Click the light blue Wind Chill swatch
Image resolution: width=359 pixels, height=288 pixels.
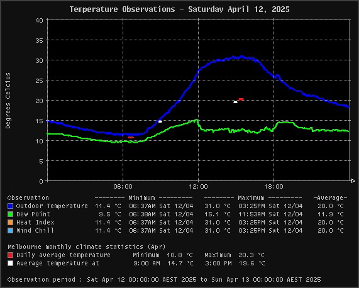(10, 231)
